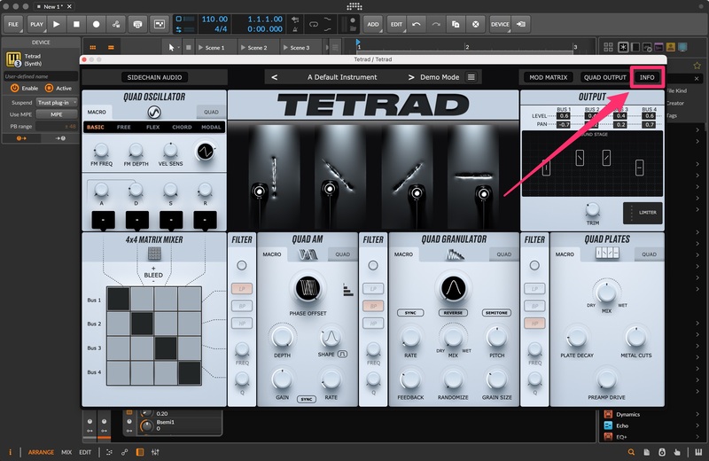Click the 4x4 Matrix Mixer grid icon
This screenshot has width=709, height=461.
153,252
